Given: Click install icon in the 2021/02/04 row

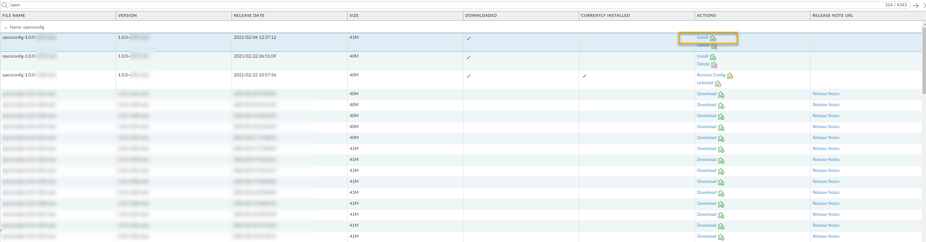Looking at the screenshot, I should (713, 38).
